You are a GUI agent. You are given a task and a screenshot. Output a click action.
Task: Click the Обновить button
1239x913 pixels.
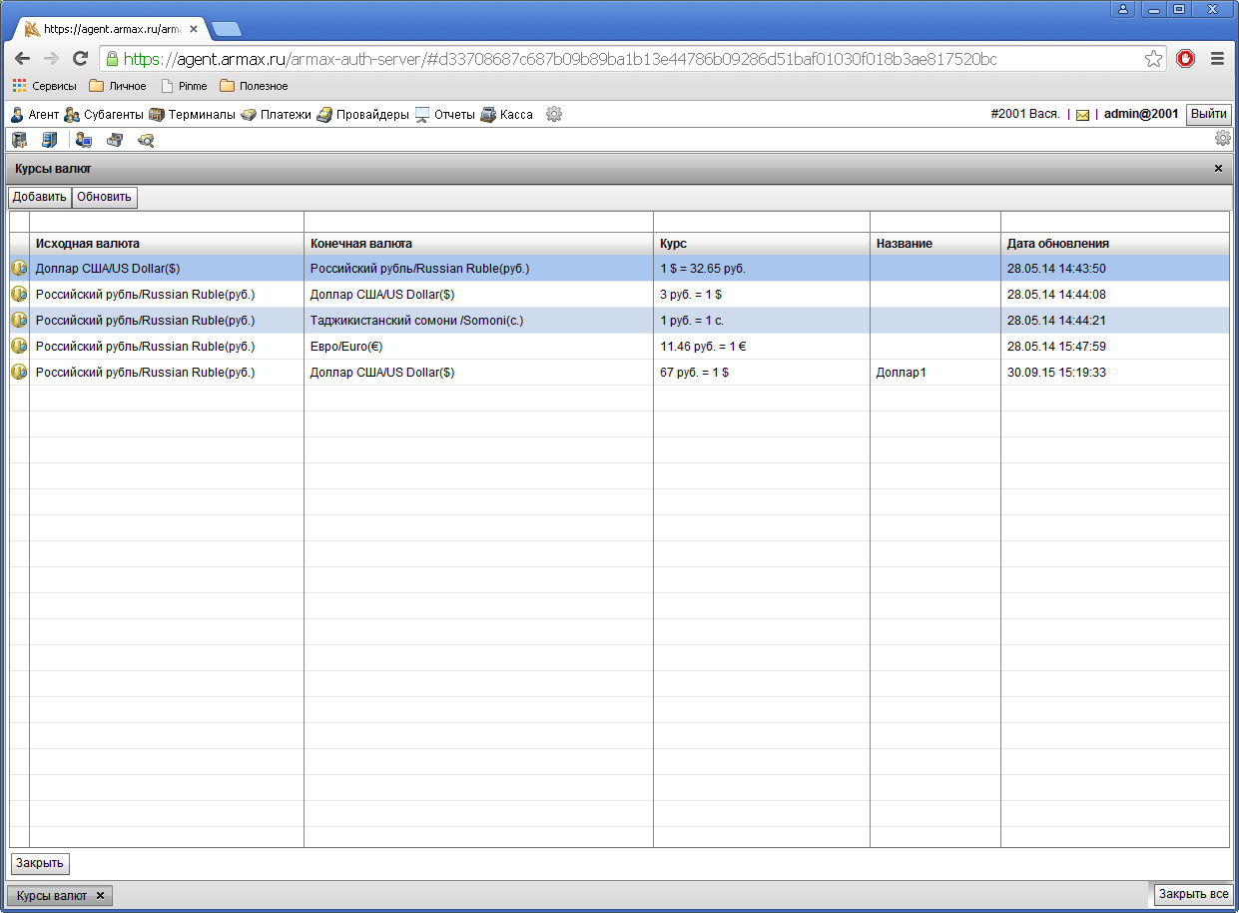coord(105,197)
